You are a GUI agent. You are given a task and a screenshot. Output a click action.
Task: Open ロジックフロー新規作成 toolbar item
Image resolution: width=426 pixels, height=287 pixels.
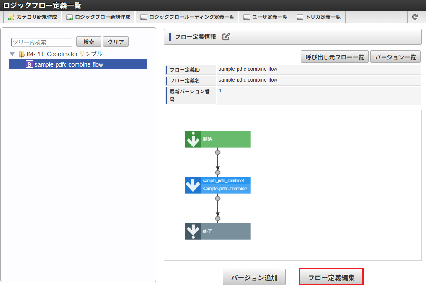(x=98, y=17)
